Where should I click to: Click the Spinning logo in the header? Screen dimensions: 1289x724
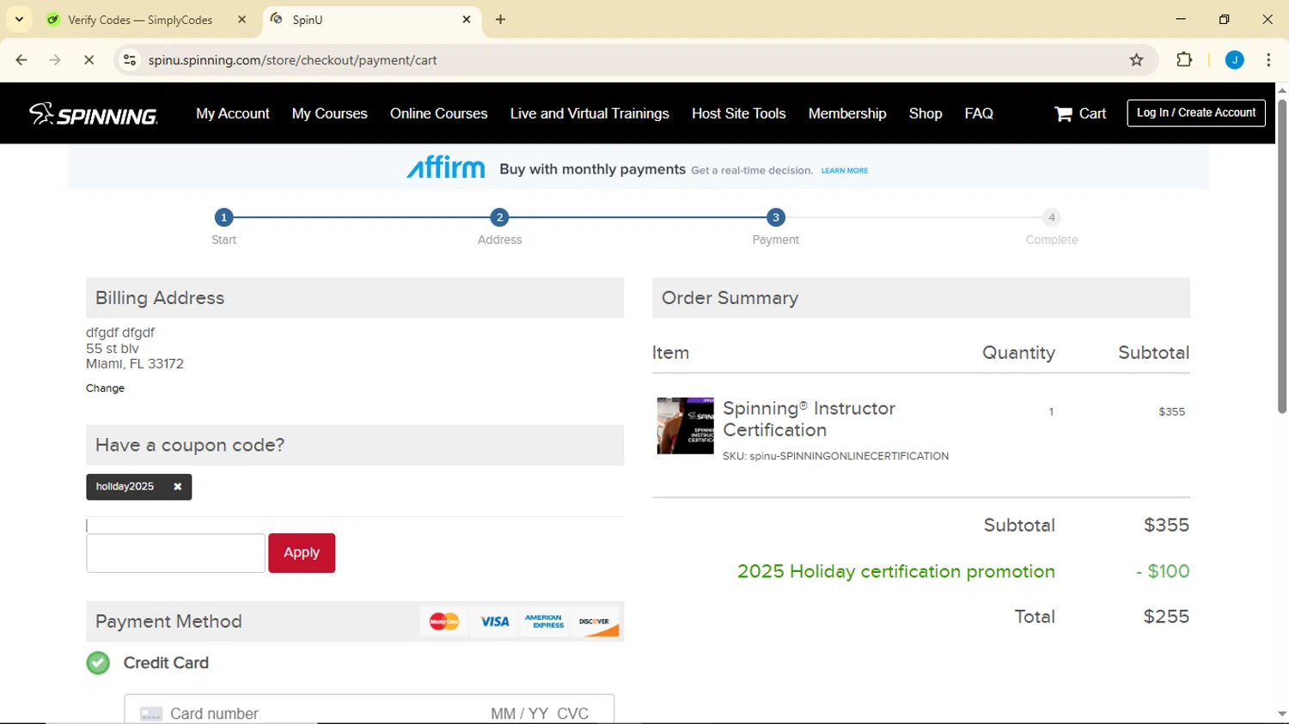pyautogui.click(x=93, y=113)
